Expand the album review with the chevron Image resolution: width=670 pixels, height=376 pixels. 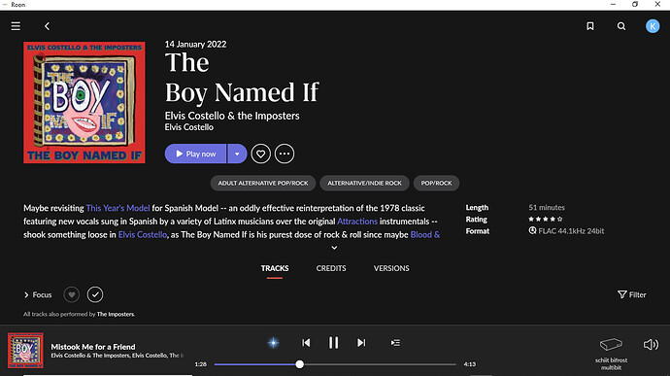(334, 248)
